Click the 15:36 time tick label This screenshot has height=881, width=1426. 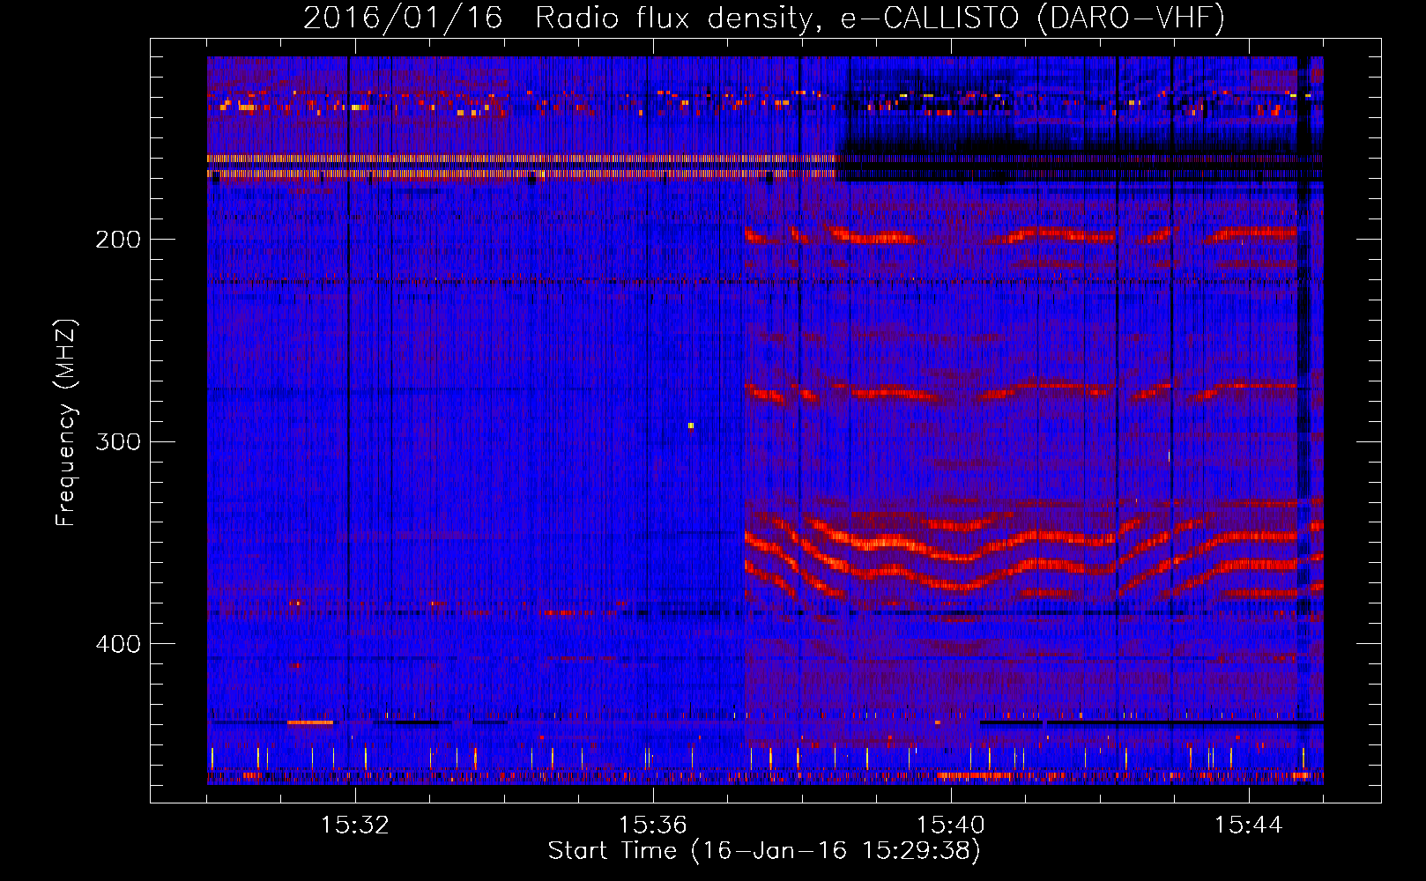pyautogui.click(x=653, y=825)
